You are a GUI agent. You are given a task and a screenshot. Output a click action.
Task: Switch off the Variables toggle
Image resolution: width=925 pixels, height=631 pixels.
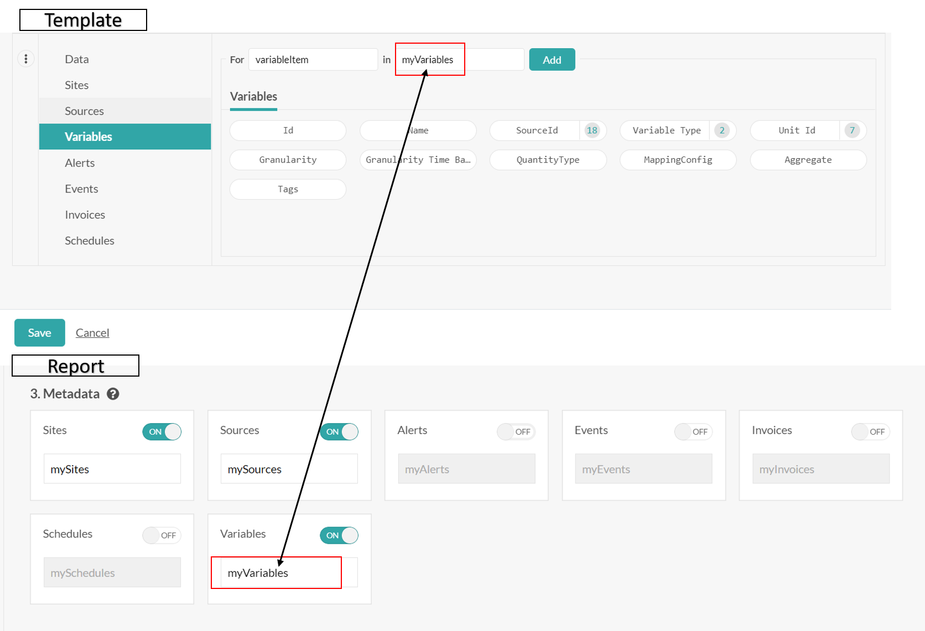tap(339, 535)
